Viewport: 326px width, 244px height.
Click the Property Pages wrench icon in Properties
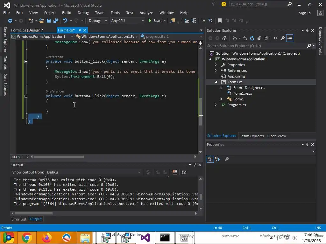coord(227,159)
